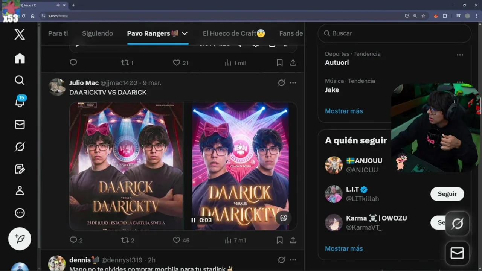The width and height of the screenshot is (482, 271).
Task: Click the X logo in sidebar
Action: tap(20, 34)
